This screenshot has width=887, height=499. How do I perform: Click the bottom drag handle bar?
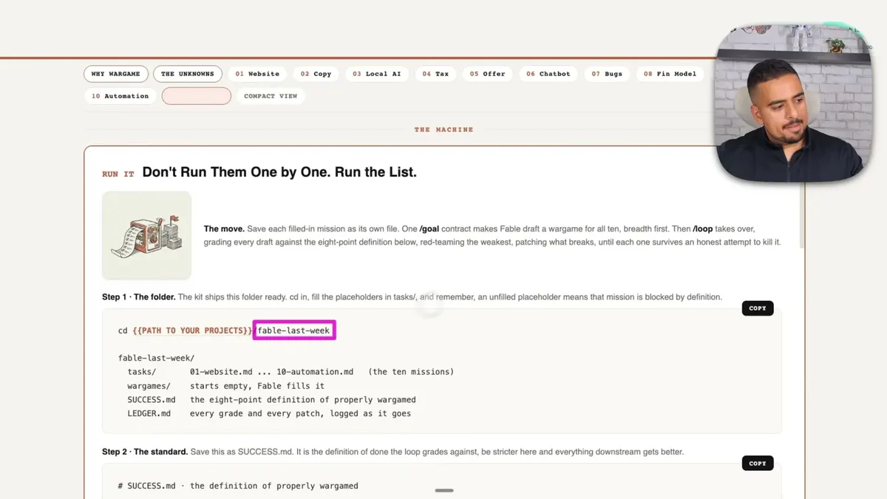click(444, 490)
